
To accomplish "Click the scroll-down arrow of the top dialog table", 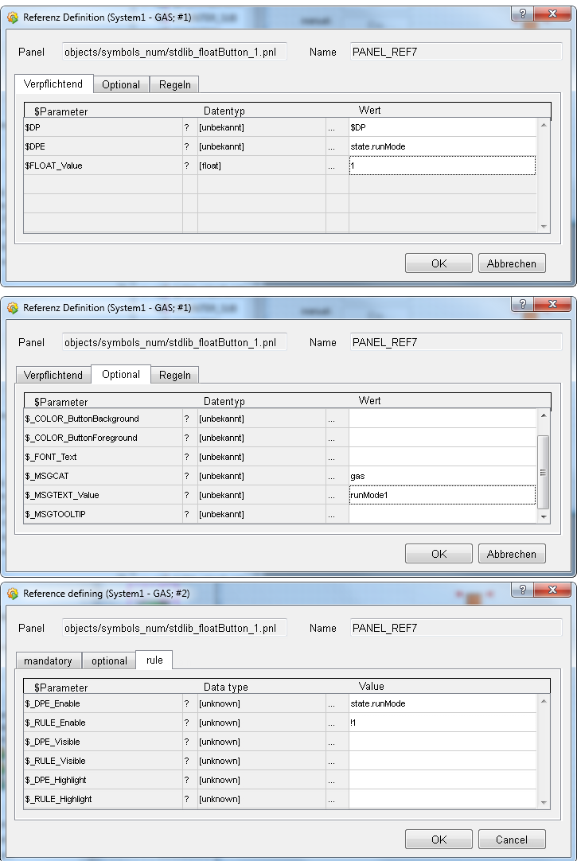I will 544,226.
